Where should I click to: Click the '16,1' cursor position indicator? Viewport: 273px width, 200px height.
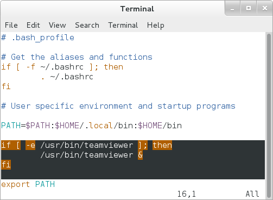click(x=187, y=194)
